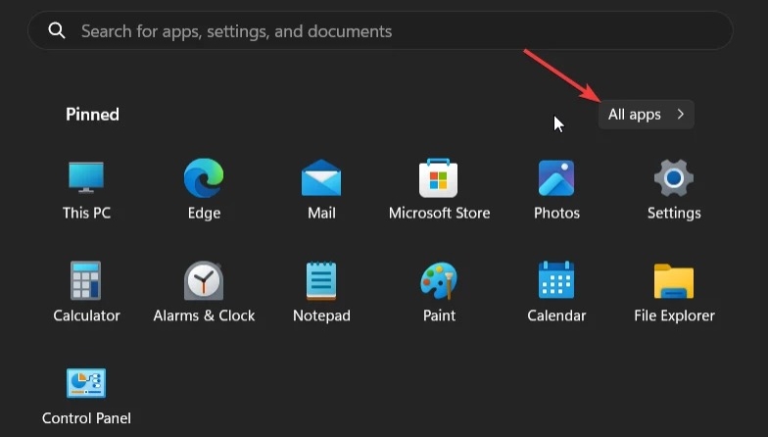Image resolution: width=768 pixels, height=437 pixels.
Task: Launch Alarms & Clock
Action: coord(204,292)
